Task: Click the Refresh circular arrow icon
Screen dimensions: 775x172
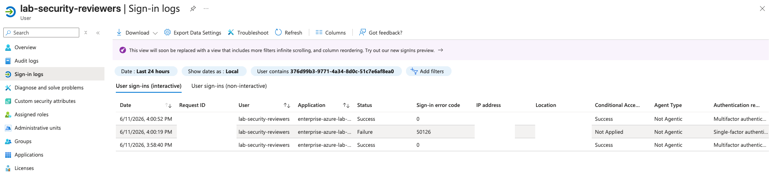Action: 278,32
